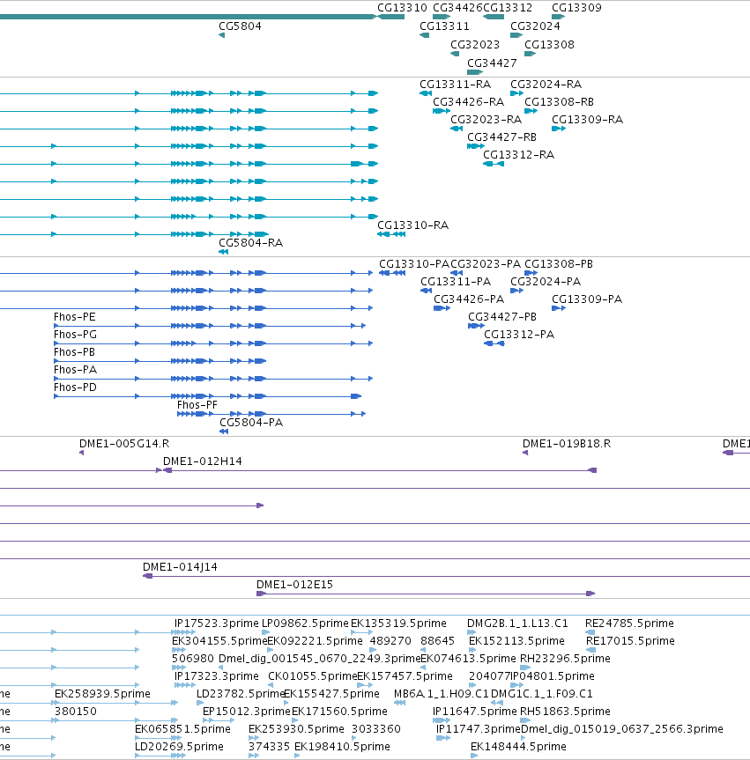Select the Fhos-PG protein isoform
750x760 pixels.
point(75,335)
